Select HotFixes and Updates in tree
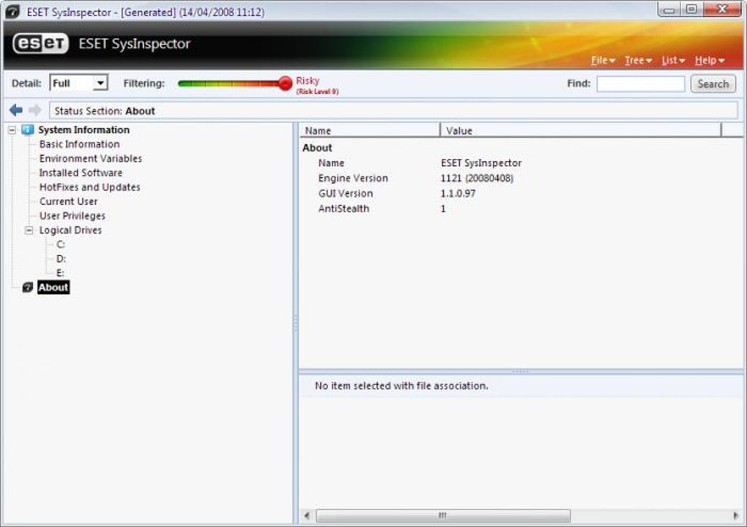The height and width of the screenshot is (527, 747). click(x=89, y=187)
